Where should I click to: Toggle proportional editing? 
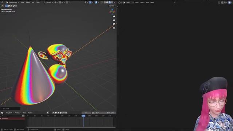[67, 3]
